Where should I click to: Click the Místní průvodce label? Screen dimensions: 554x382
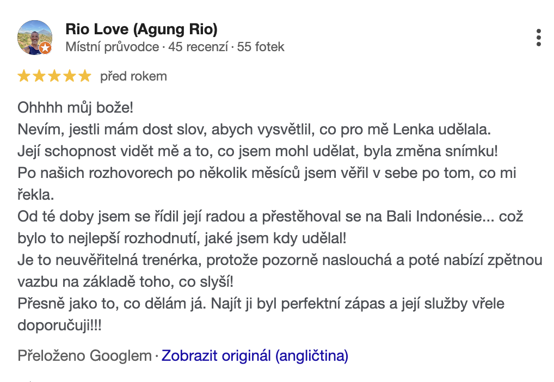pos(112,47)
